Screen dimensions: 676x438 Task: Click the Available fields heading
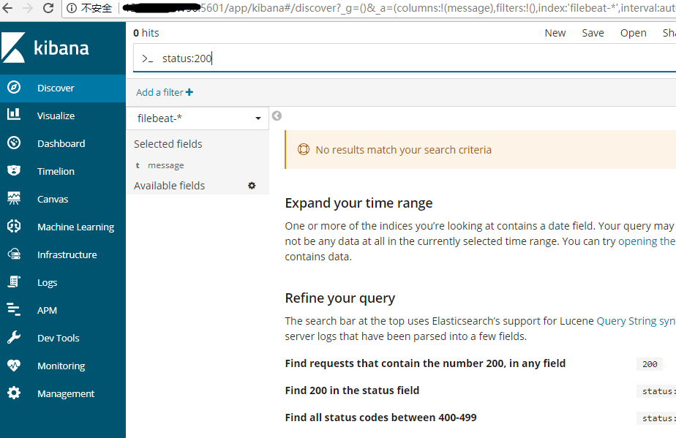[169, 186]
